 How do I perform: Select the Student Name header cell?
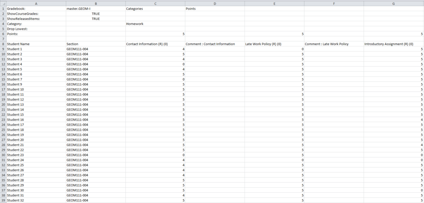[x=18, y=44]
